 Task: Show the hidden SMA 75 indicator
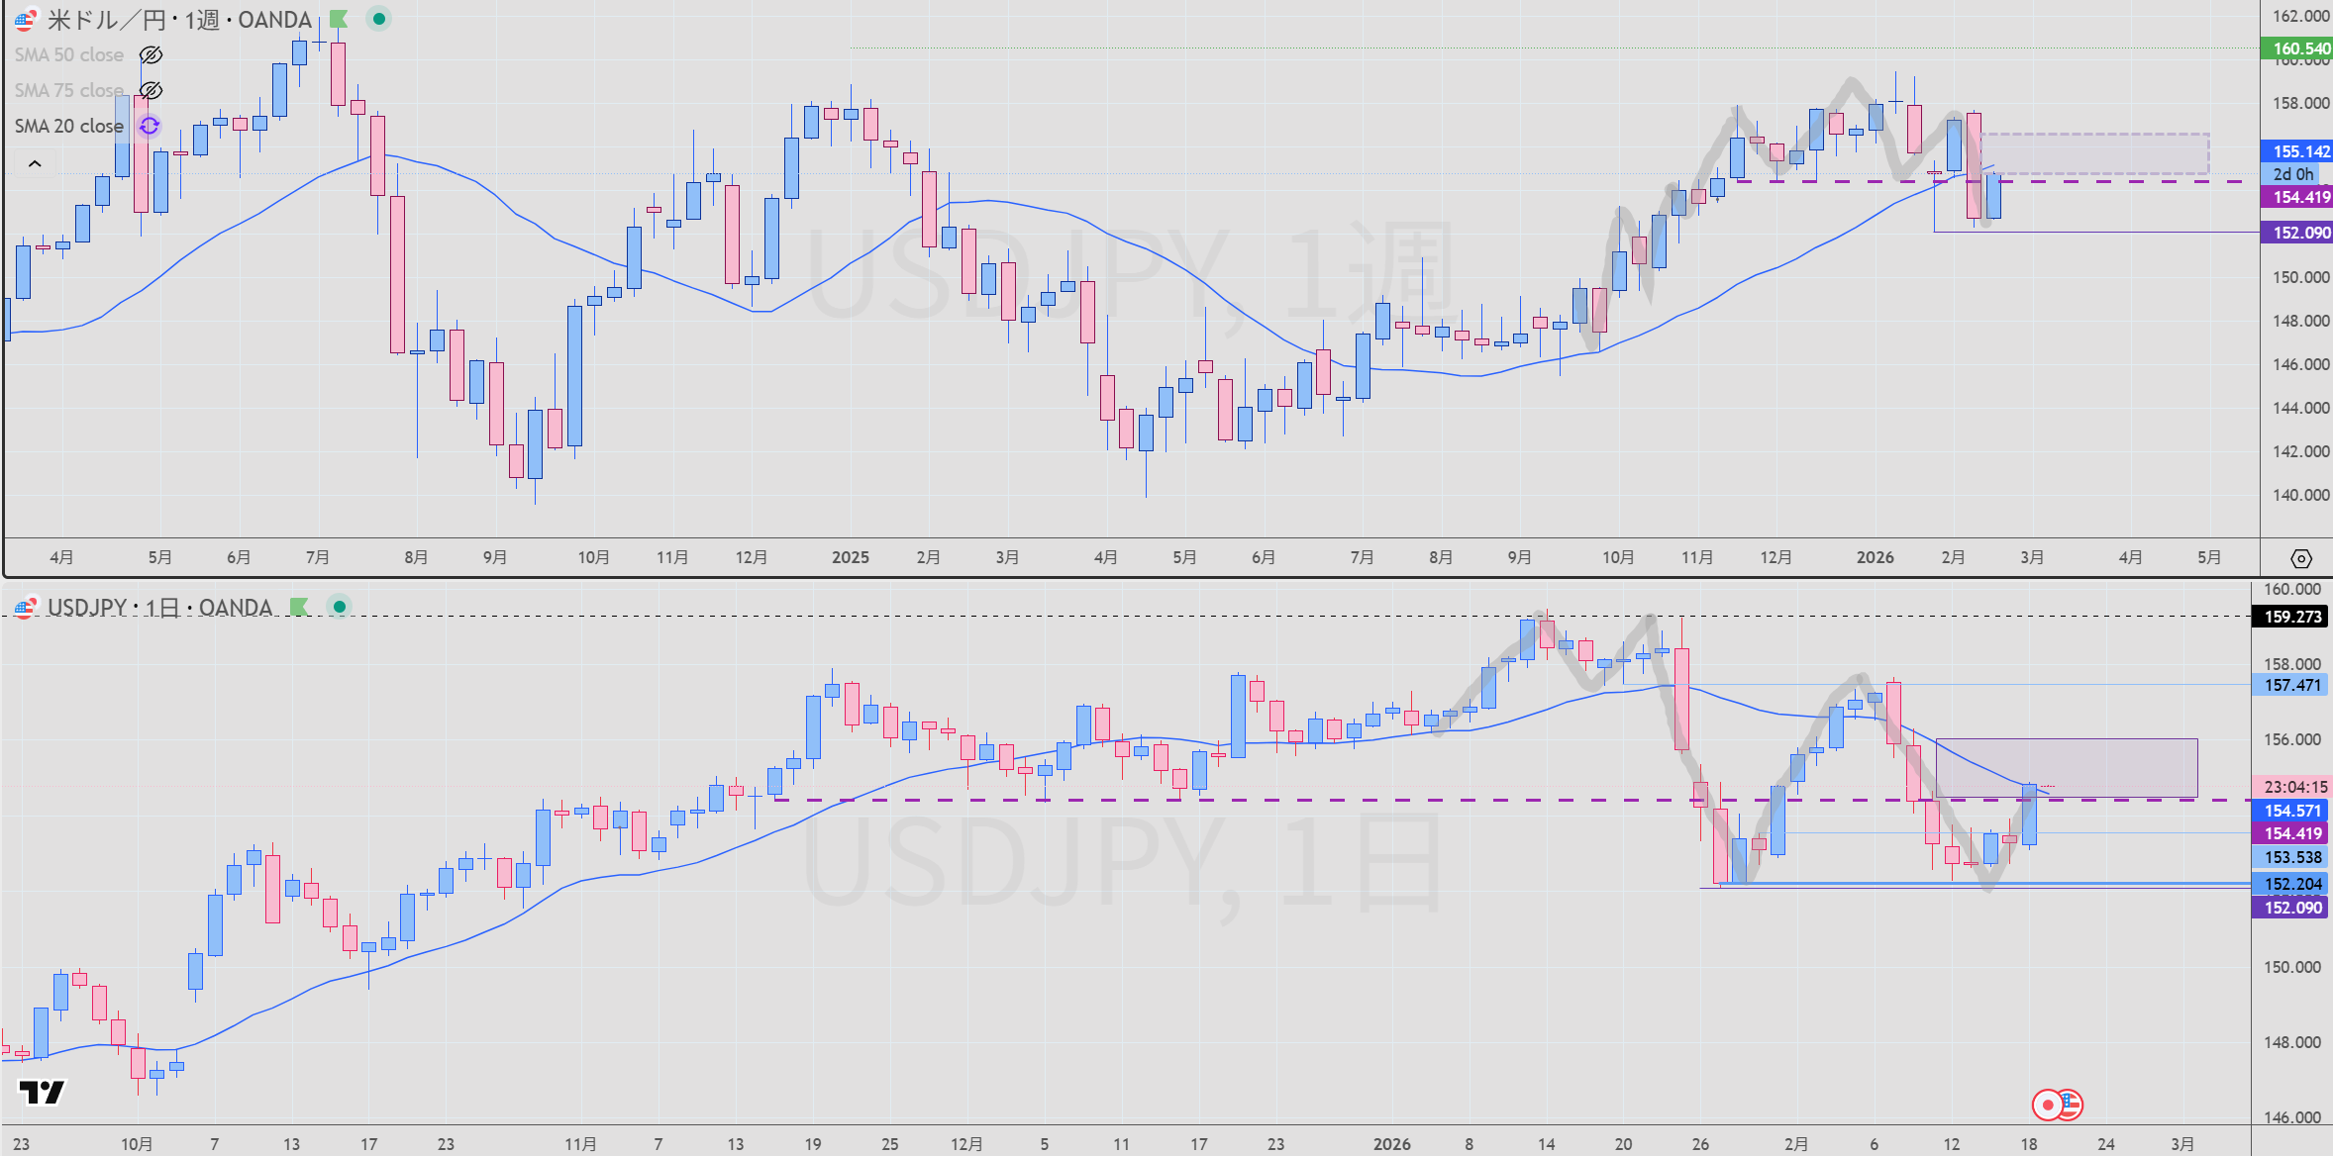click(x=151, y=91)
